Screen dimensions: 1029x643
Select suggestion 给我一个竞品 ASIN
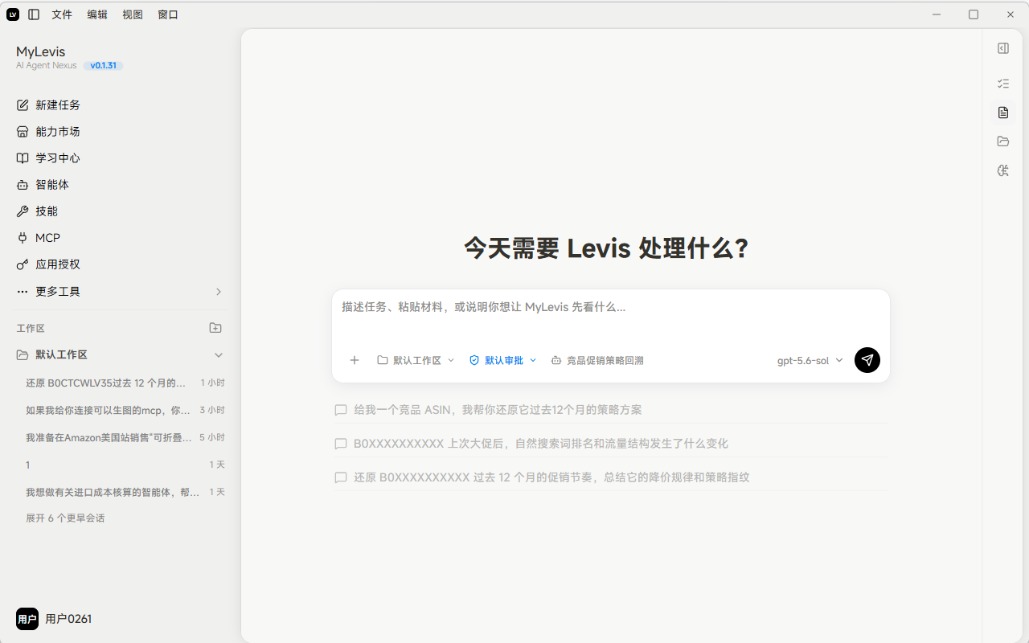tap(611, 410)
